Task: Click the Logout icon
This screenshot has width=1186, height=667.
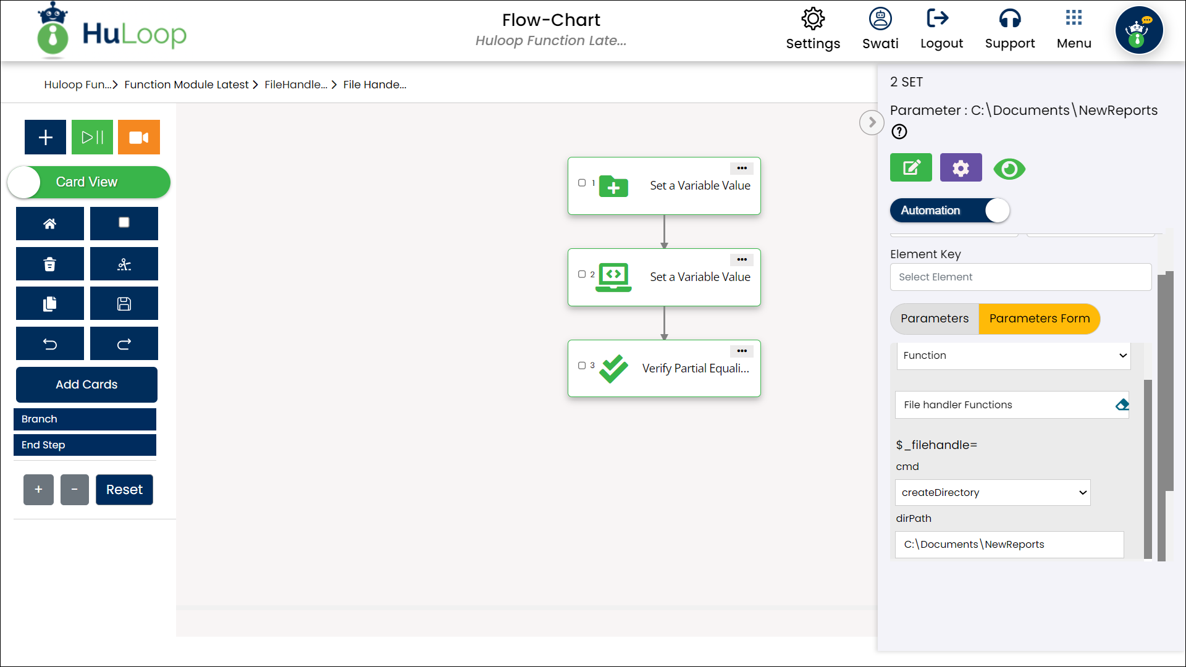Action: click(x=938, y=19)
